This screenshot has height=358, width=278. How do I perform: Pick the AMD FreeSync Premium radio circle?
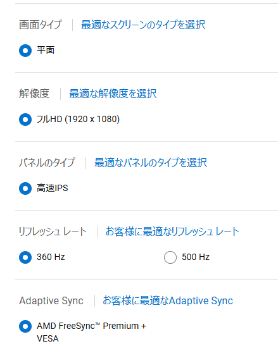click(x=25, y=326)
